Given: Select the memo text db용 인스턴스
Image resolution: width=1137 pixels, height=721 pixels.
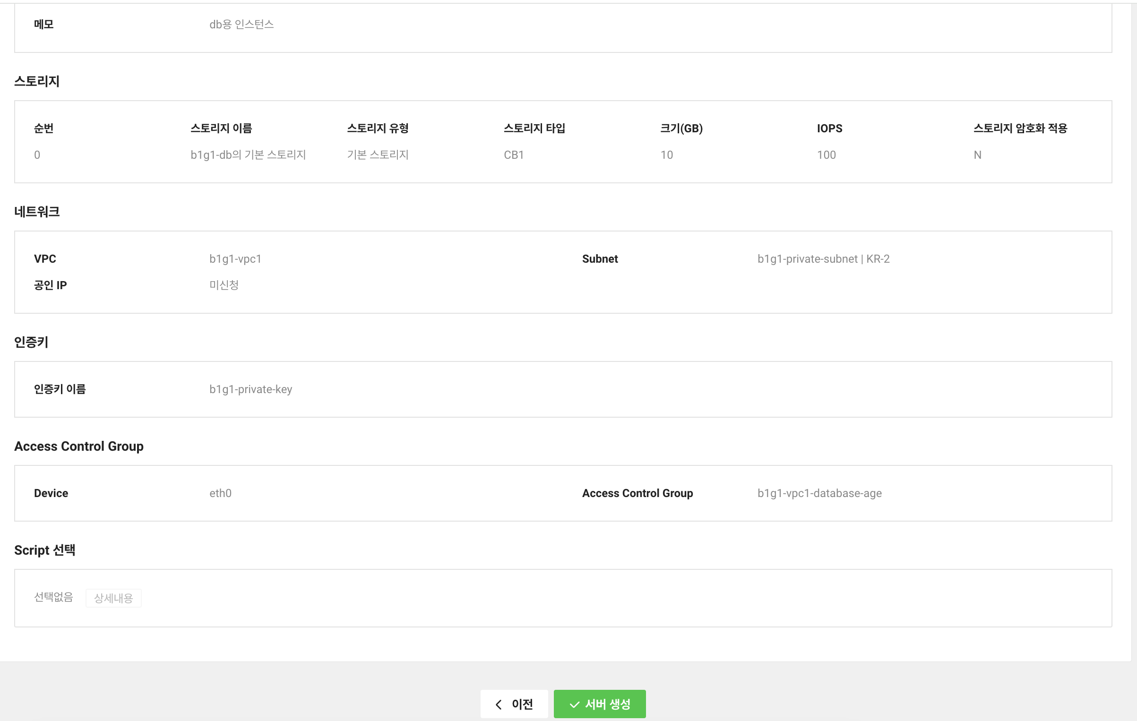Looking at the screenshot, I should pos(241,25).
